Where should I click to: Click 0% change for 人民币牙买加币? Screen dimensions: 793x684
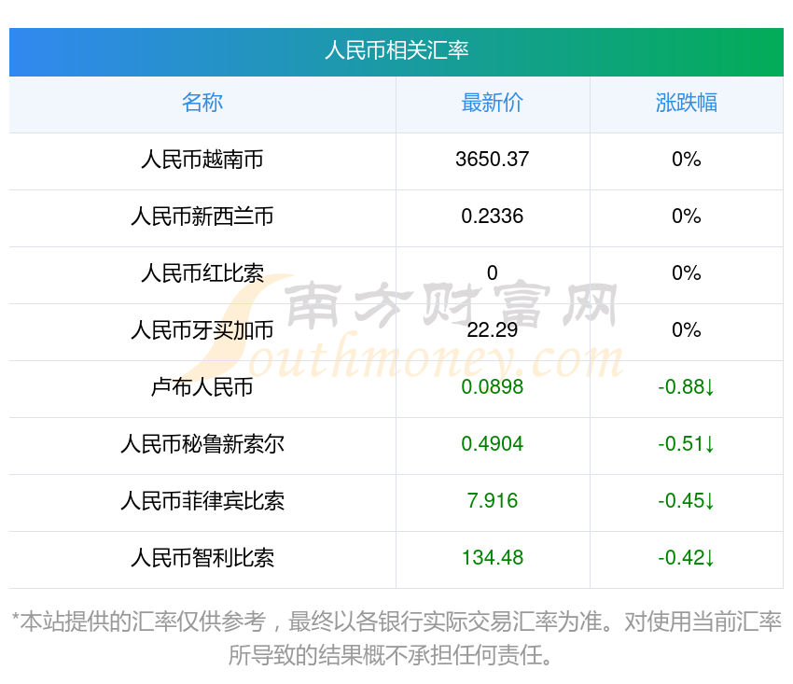coord(687,330)
